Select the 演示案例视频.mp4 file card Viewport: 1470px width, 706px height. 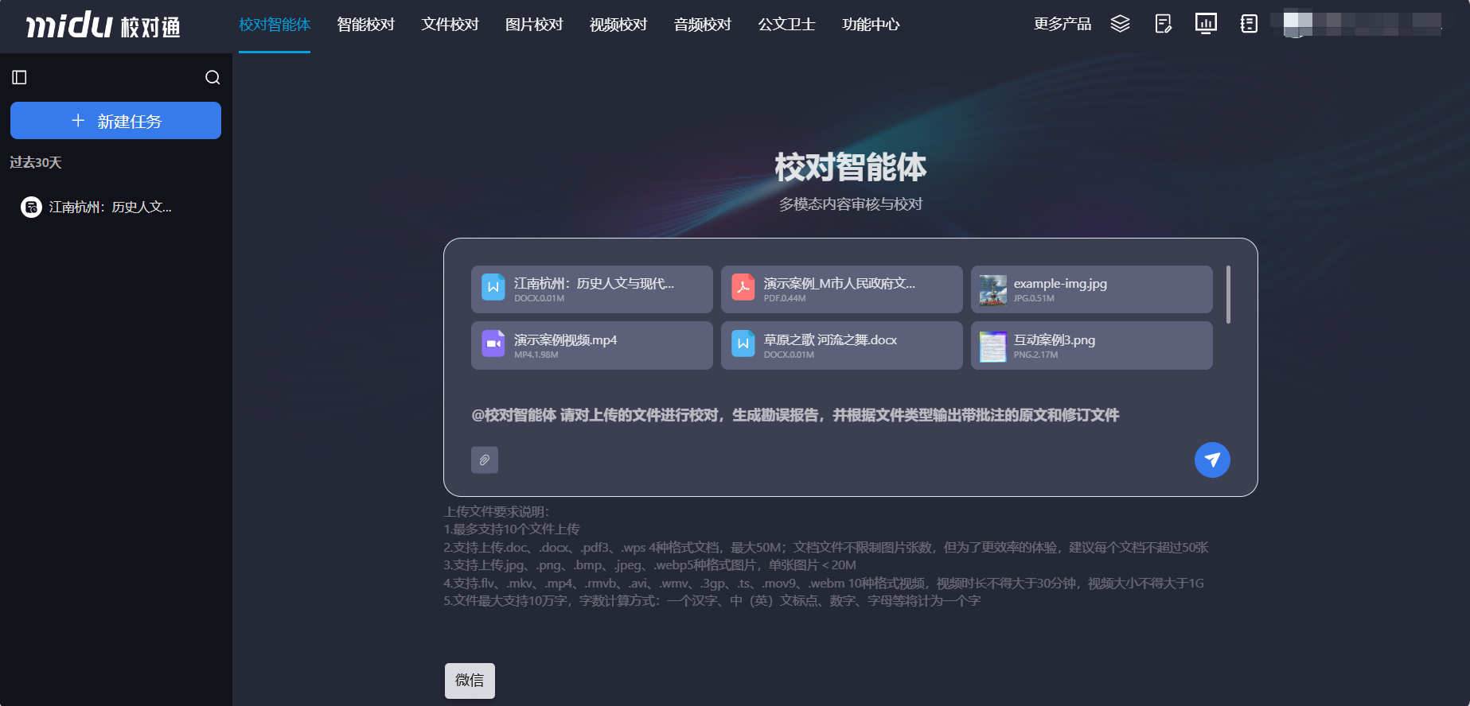592,346
